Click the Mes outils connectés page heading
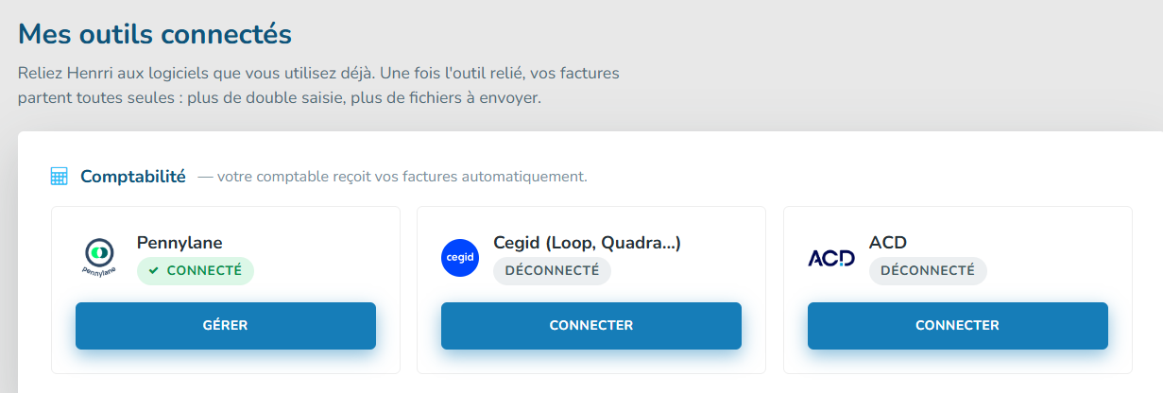 click(155, 34)
